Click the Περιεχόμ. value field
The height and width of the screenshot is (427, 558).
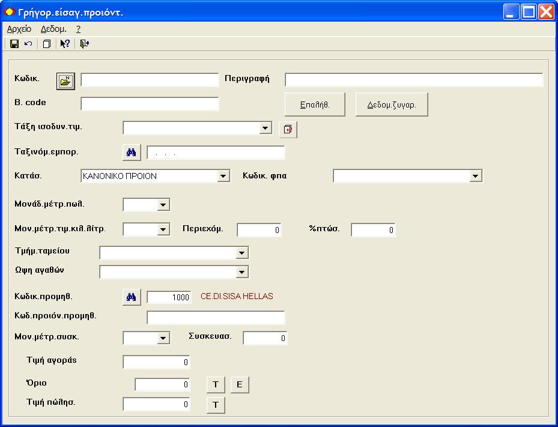tap(259, 230)
